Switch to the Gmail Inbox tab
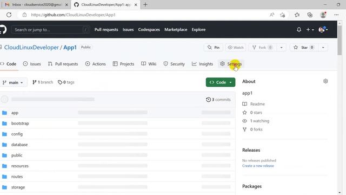 tap(36, 5)
